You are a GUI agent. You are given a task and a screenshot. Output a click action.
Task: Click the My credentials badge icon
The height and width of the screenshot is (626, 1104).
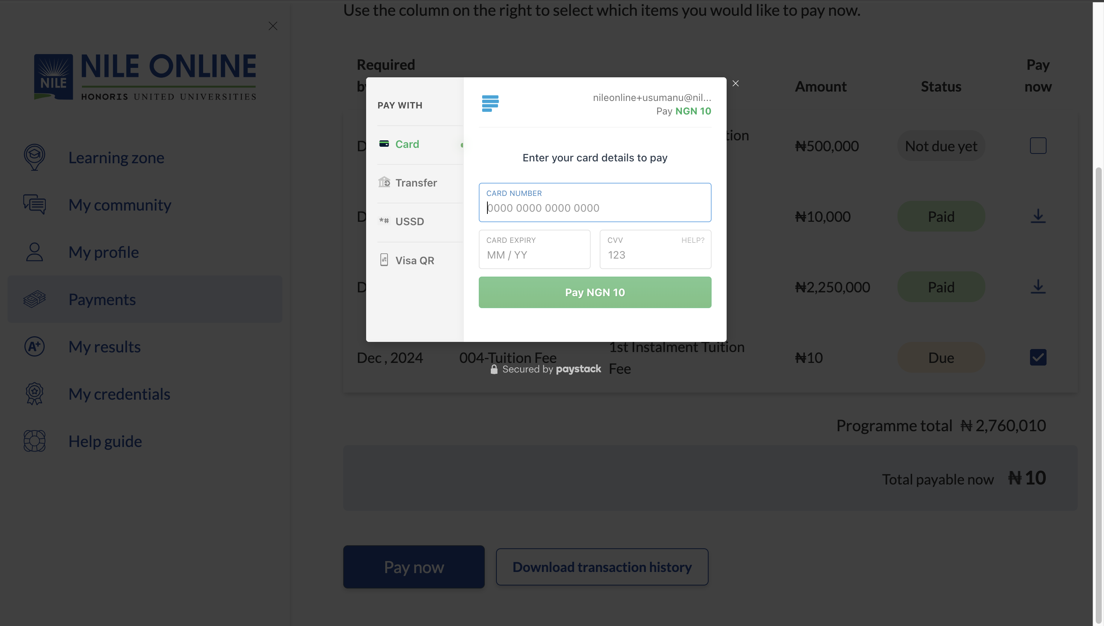35,394
